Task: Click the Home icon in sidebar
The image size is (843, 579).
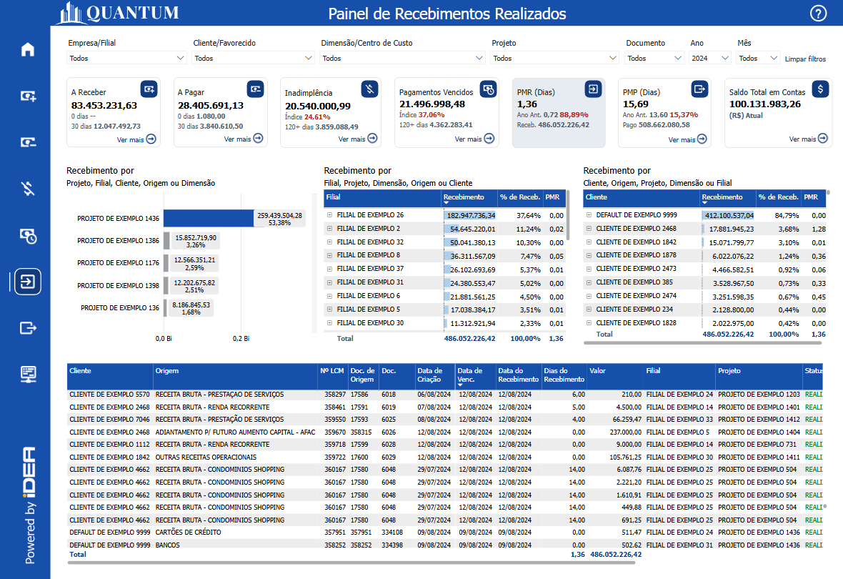Action: point(28,49)
